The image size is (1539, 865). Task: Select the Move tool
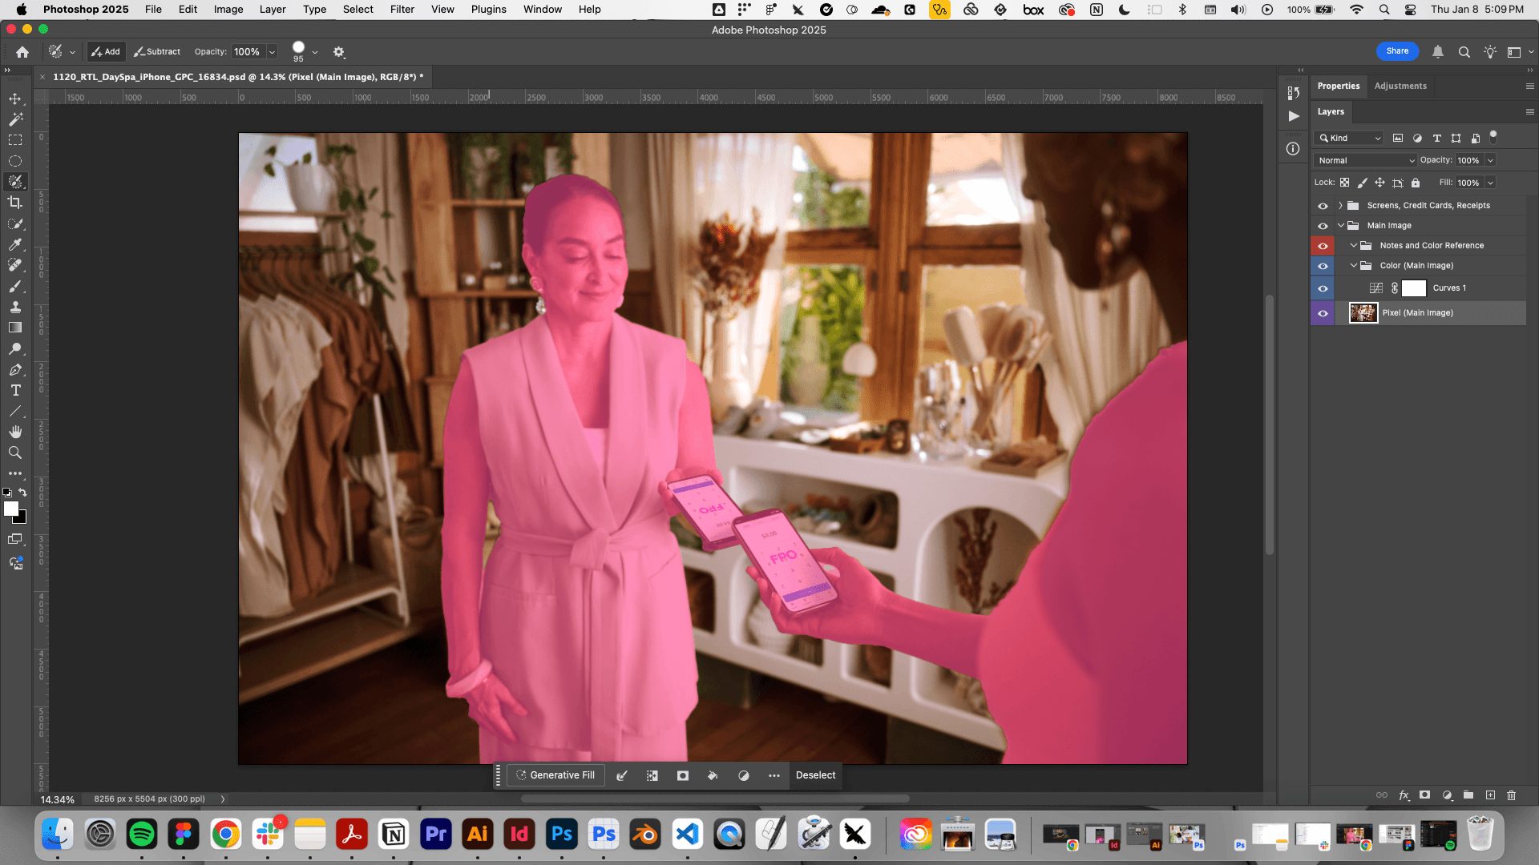(15, 99)
